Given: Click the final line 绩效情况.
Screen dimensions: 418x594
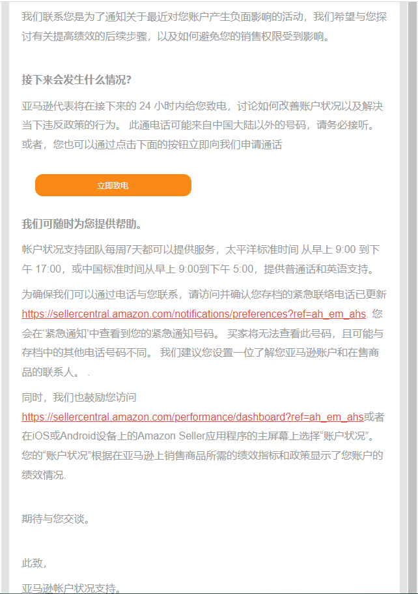Looking at the screenshot, I should pos(44,475).
